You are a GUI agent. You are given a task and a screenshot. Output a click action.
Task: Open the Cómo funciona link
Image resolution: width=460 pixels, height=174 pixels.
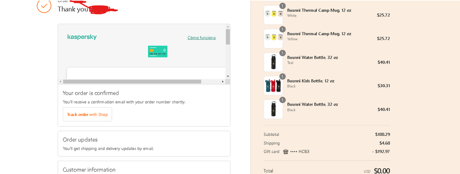(x=202, y=38)
